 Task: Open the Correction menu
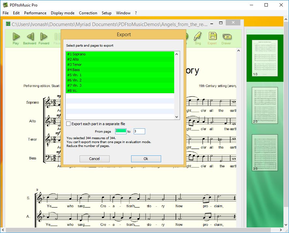[x=88, y=13]
